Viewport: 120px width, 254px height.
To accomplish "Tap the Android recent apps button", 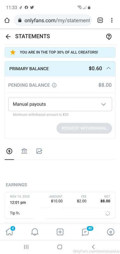I will 26,247.
